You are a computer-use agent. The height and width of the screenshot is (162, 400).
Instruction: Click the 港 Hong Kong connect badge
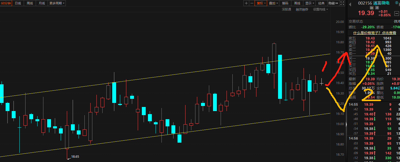coord(377,8)
